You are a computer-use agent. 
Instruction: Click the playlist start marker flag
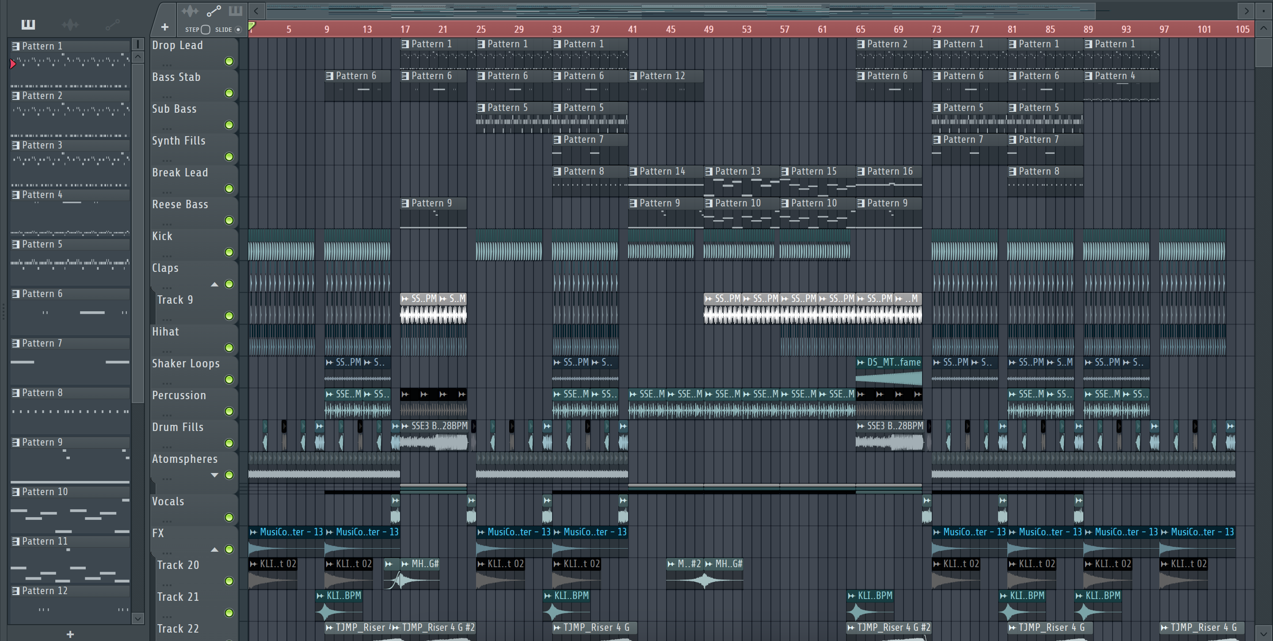252,26
